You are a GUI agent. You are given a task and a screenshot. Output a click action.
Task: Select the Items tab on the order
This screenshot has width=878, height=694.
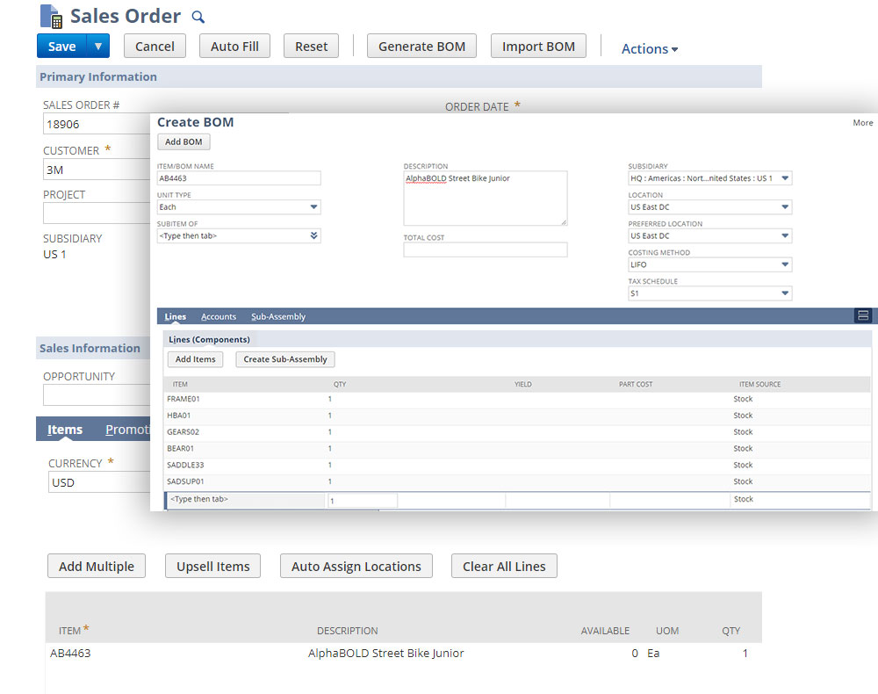pos(64,429)
